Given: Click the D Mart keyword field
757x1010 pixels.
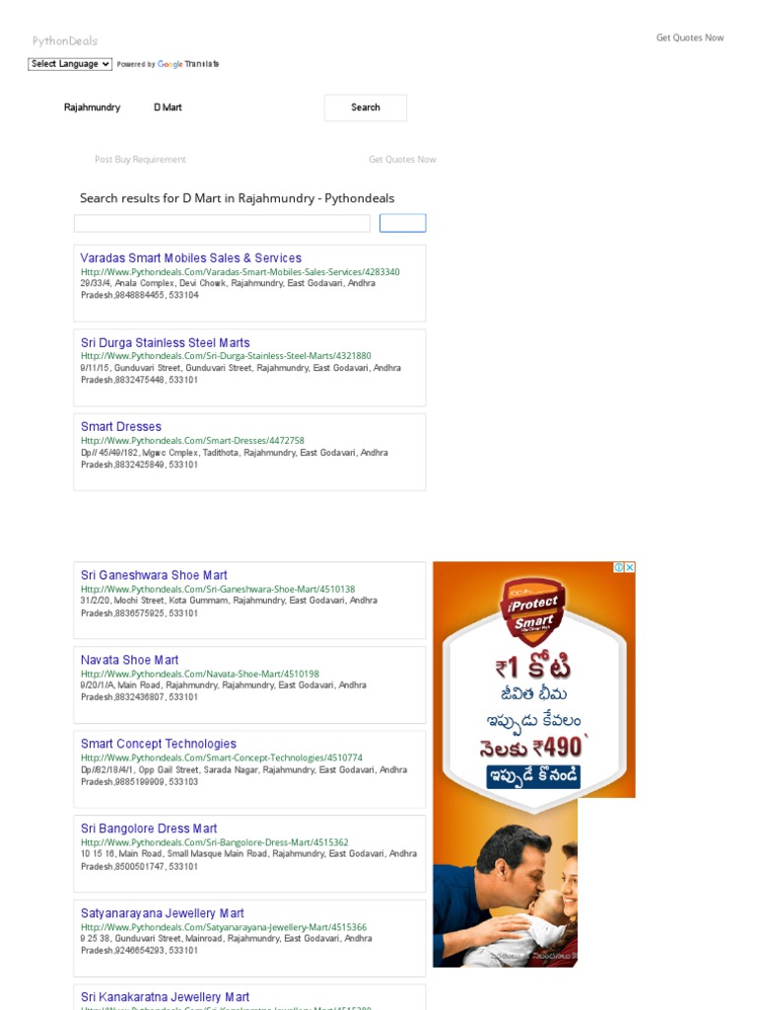Looking at the screenshot, I should coord(168,108).
